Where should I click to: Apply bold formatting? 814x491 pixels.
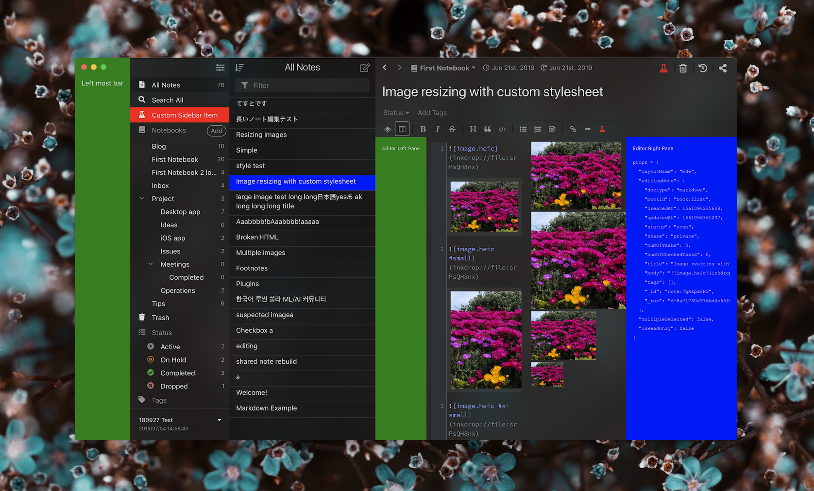423,129
